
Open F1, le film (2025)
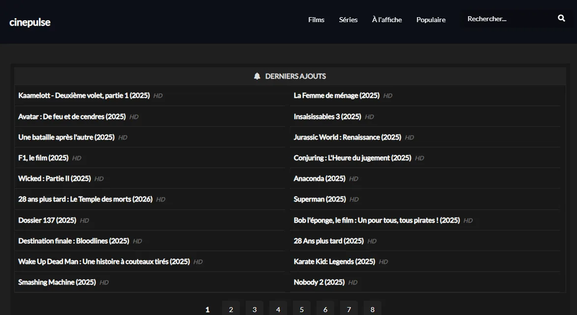tap(43, 158)
